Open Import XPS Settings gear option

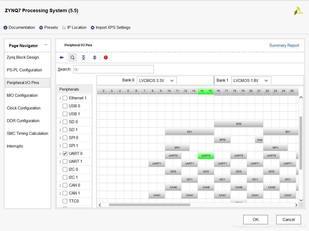[110, 27]
